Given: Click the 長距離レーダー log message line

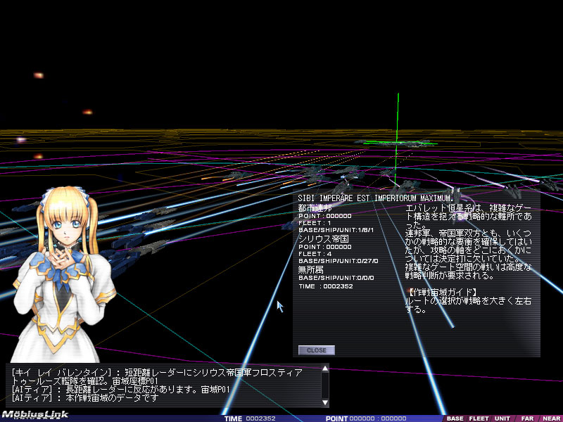Looking at the screenshot, I should click(x=120, y=390).
